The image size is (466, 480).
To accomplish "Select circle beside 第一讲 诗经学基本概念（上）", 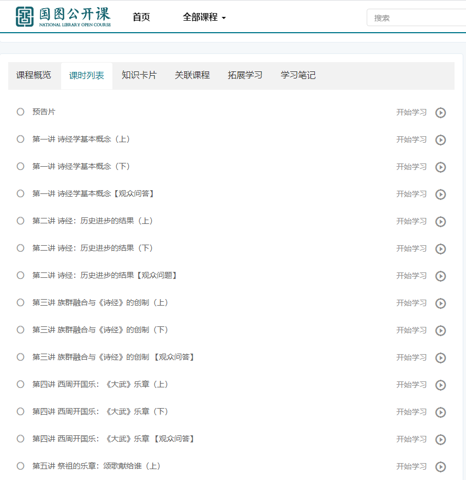I will 21,139.
